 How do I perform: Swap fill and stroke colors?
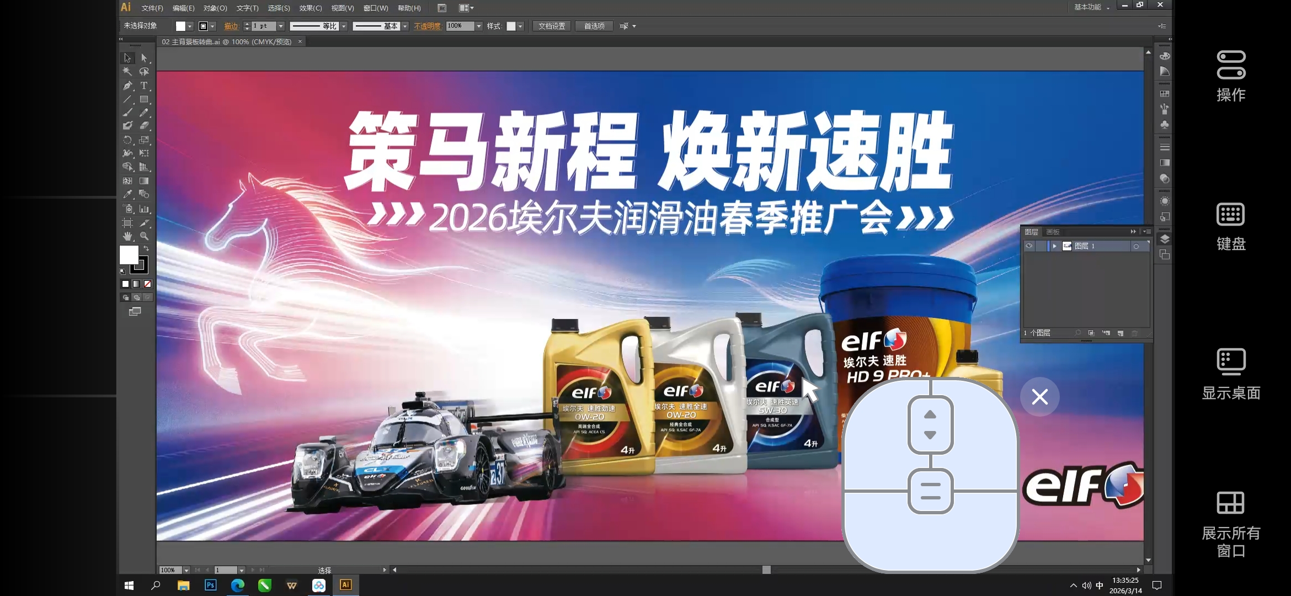(146, 249)
